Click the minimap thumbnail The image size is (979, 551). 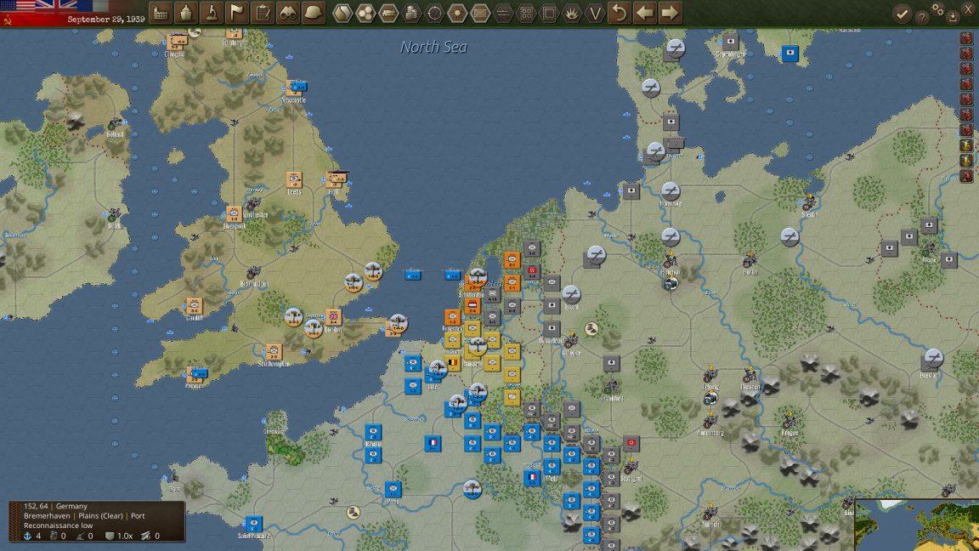917,525
